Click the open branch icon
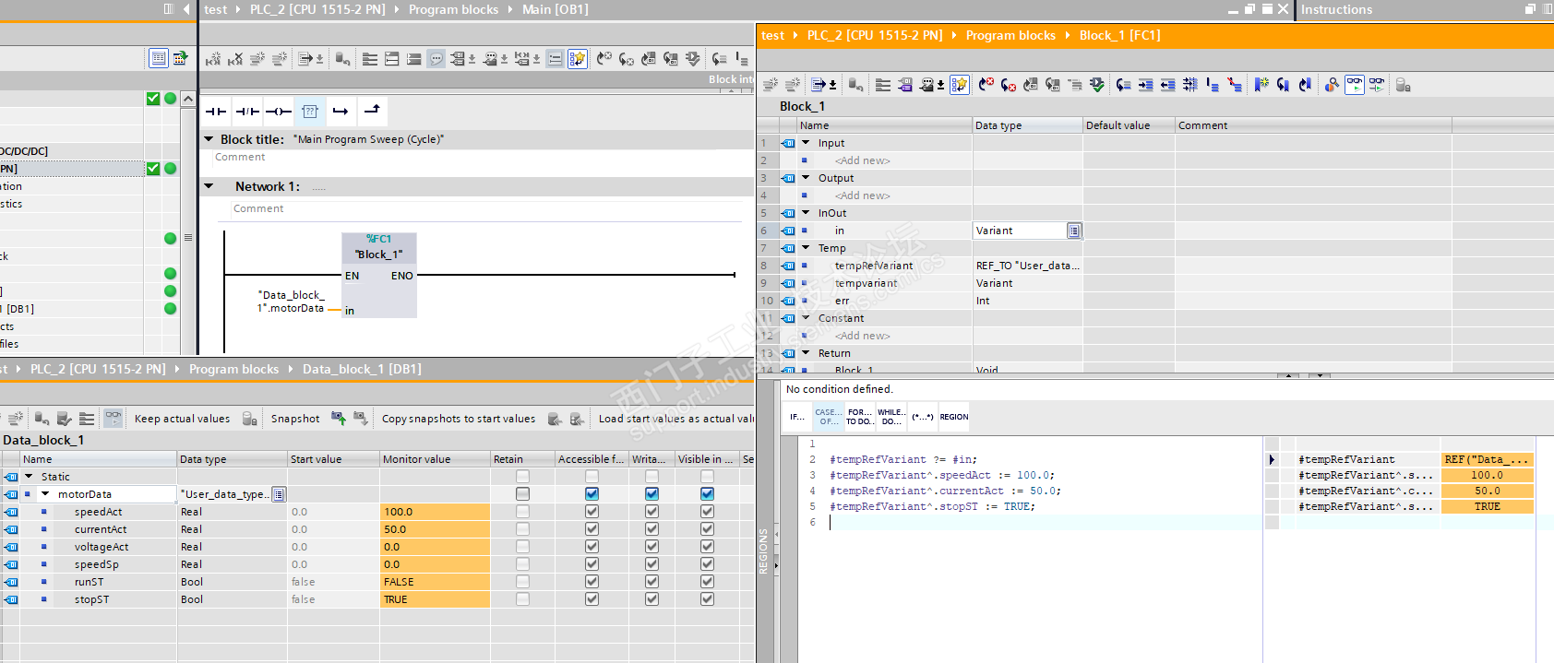The image size is (1554, 663). point(341,112)
